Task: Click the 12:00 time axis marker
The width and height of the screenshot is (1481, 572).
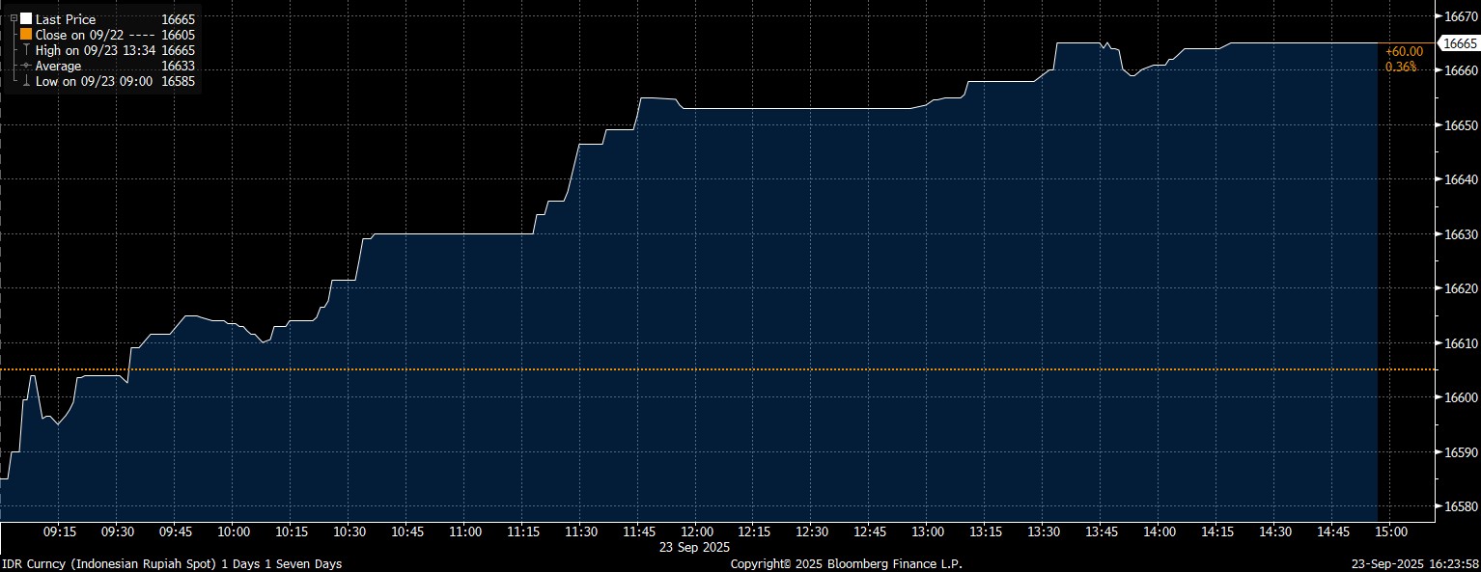Action: [697, 531]
